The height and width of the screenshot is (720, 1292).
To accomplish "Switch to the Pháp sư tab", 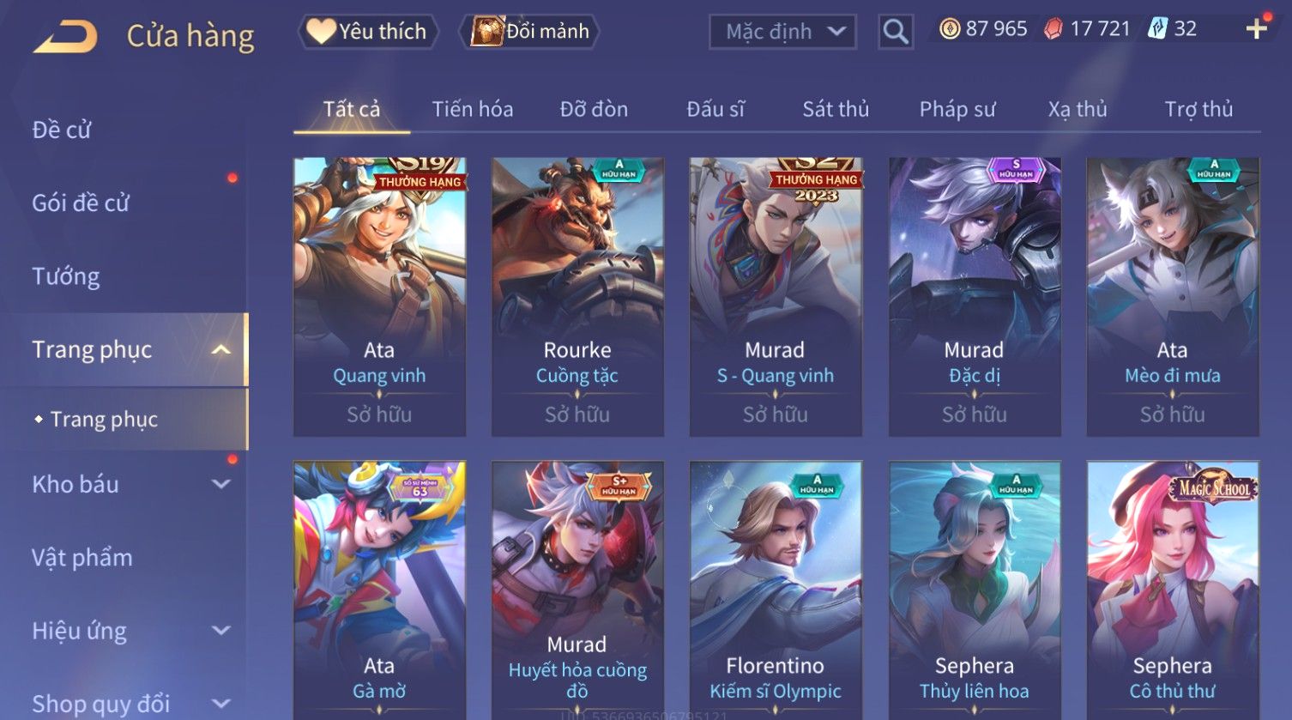I will [x=957, y=109].
